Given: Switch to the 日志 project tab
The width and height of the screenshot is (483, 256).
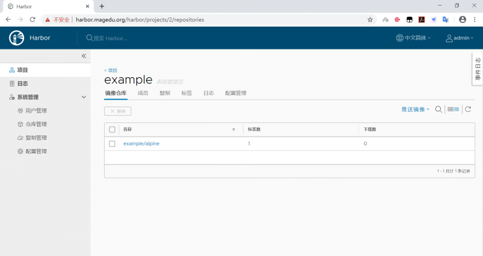Looking at the screenshot, I should pyautogui.click(x=209, y=93).
